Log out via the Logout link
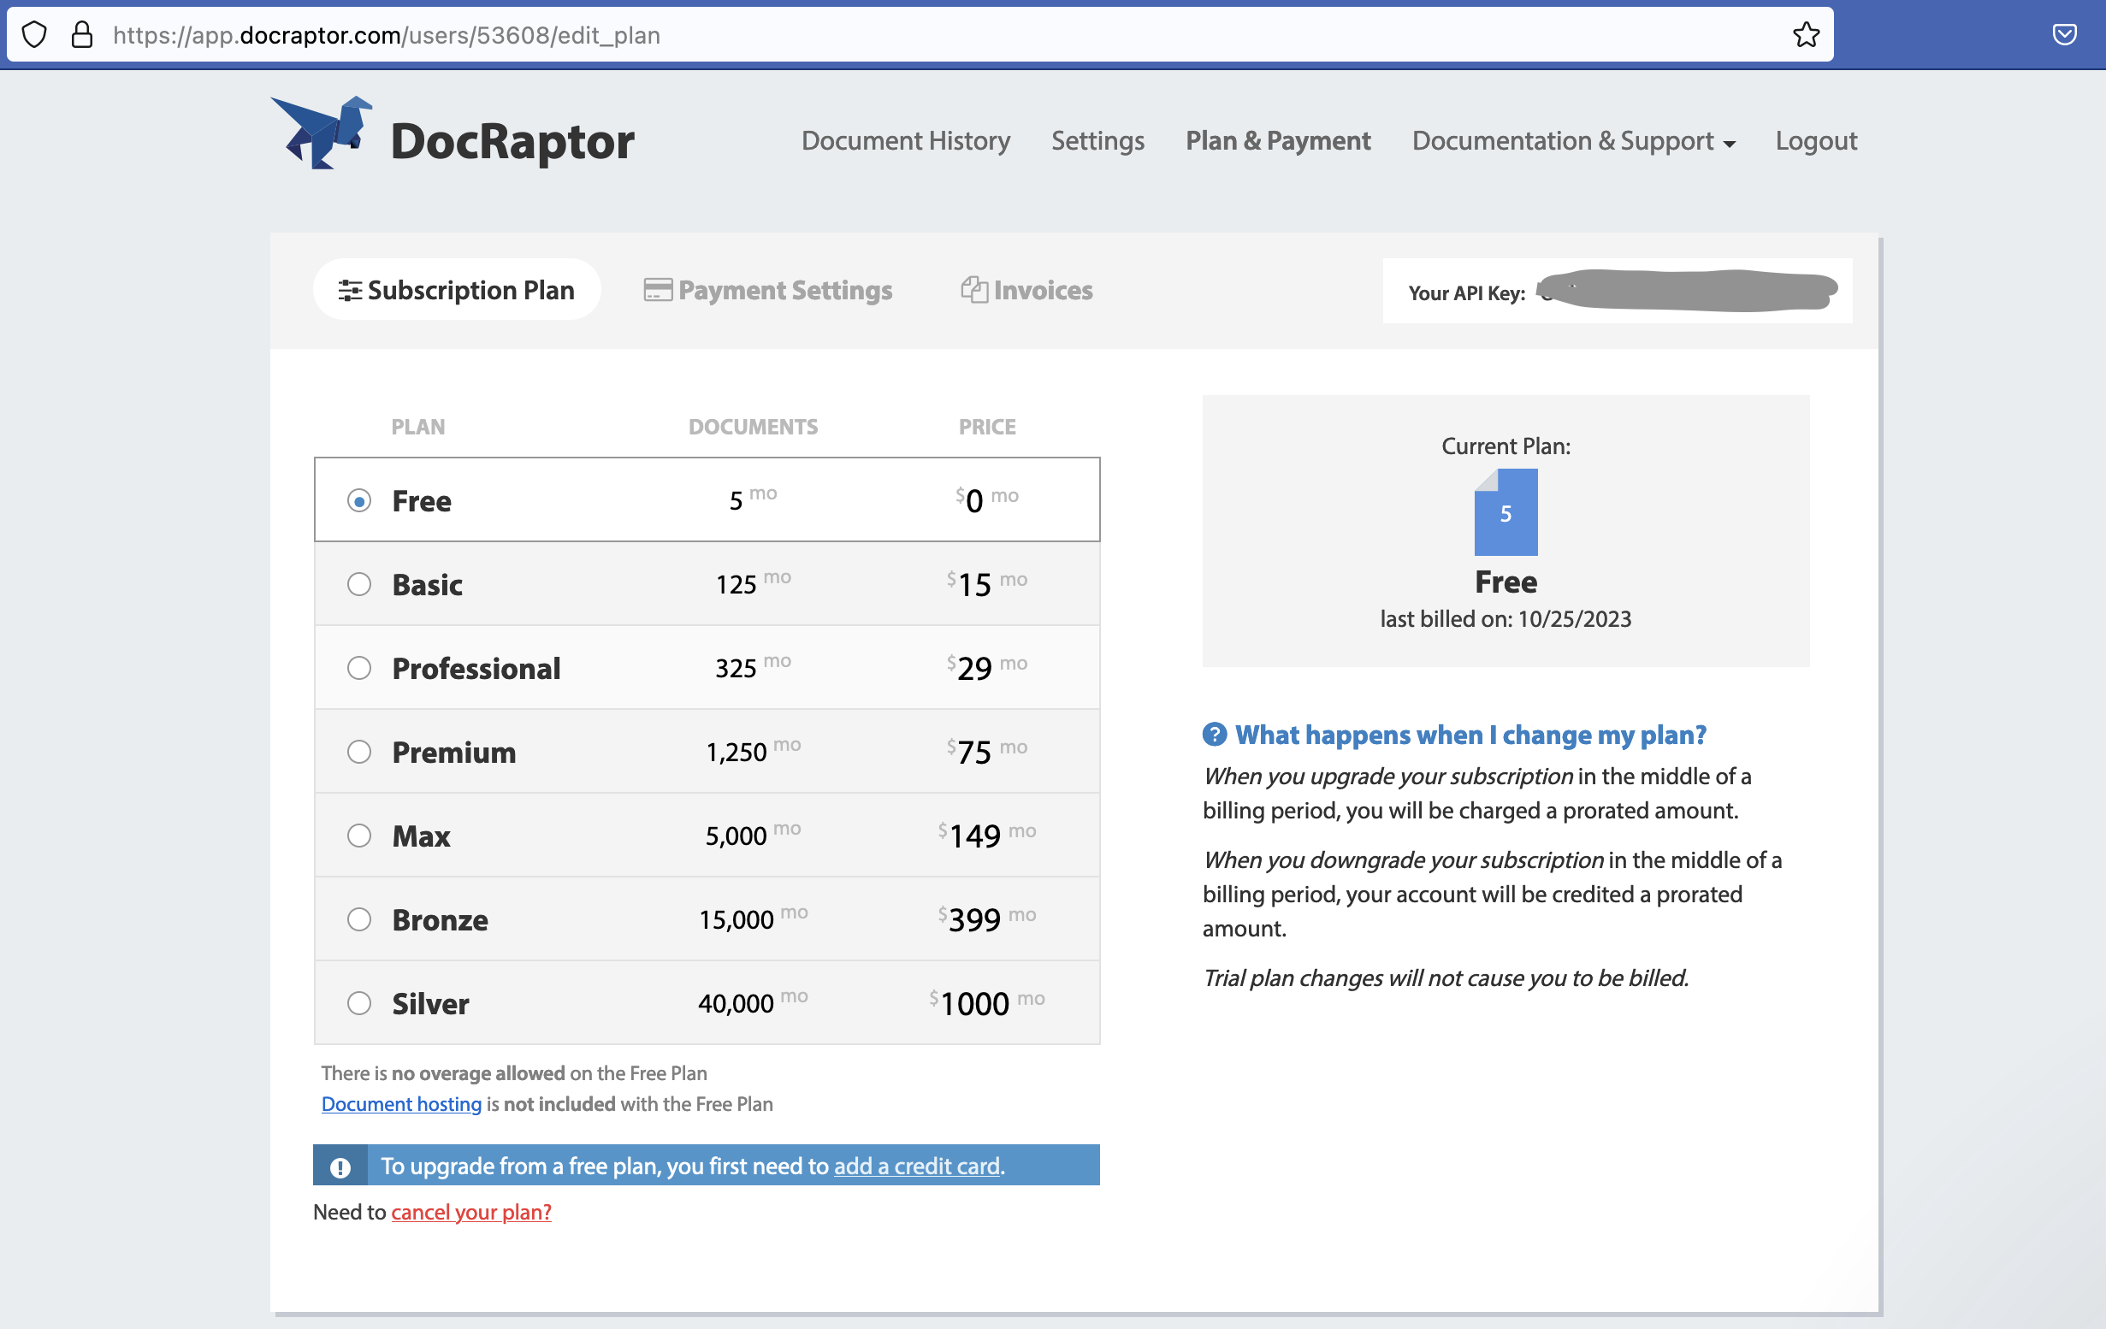Image resolution: width=2106 pixels, height=1329 pixels. (1816, 141)
